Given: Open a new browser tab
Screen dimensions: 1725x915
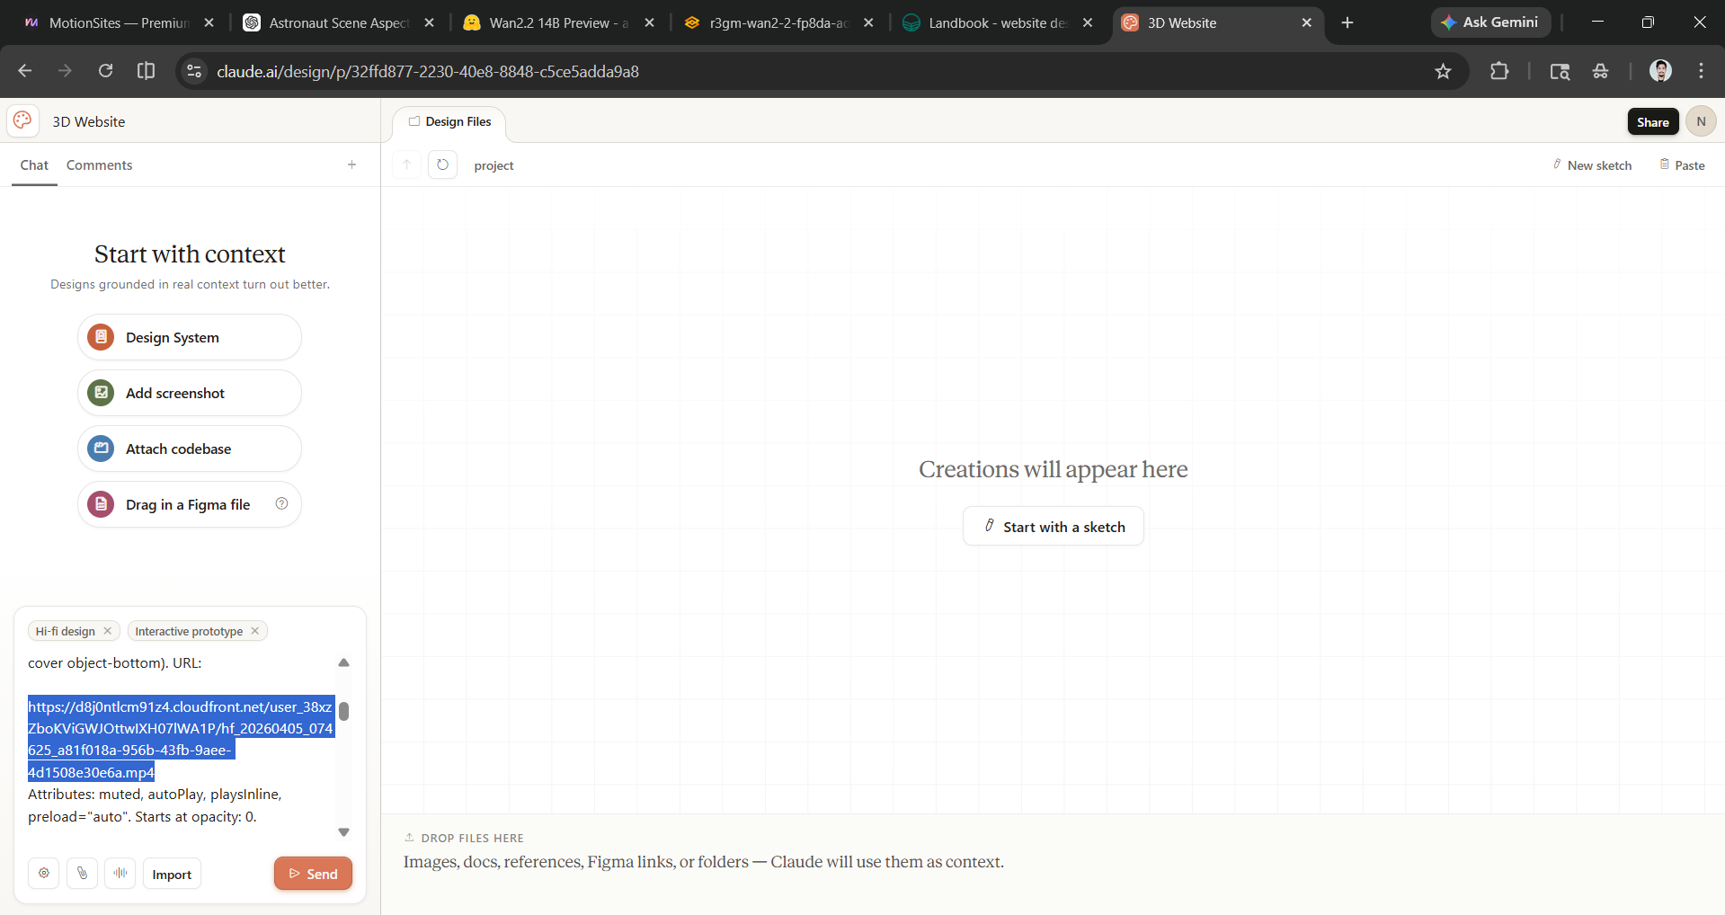Looking at the screenshot, I should pyautogui.click(x=1347, y=22).
